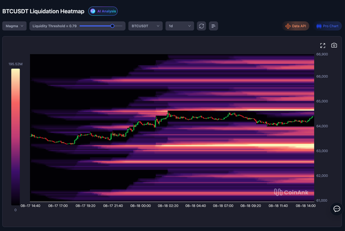Image resolution: width=345 pixels, height=231 pixels.
Task: Open the Pro Chart button
Action: [x=328, y=26]
